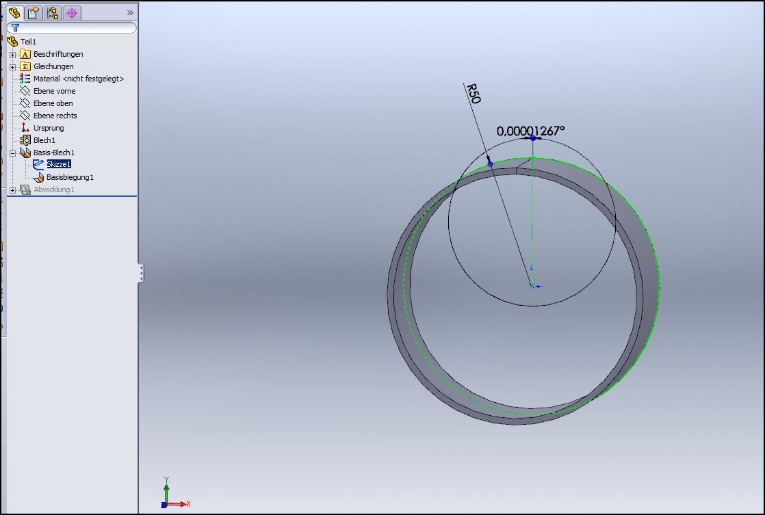Select the blue sketch point on the green arc
The height and width of the screenshot is (515, 765).
click(491, 164)
